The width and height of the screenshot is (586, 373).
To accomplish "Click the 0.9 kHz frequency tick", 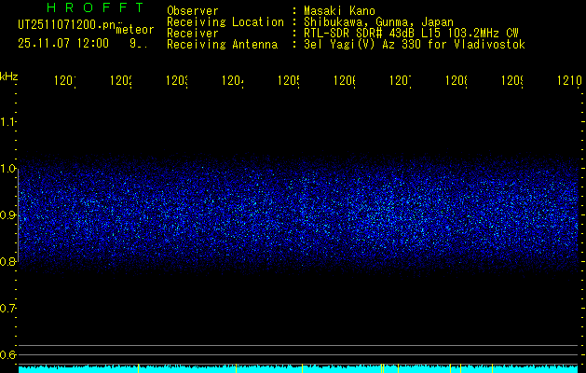I will [8, 214].
